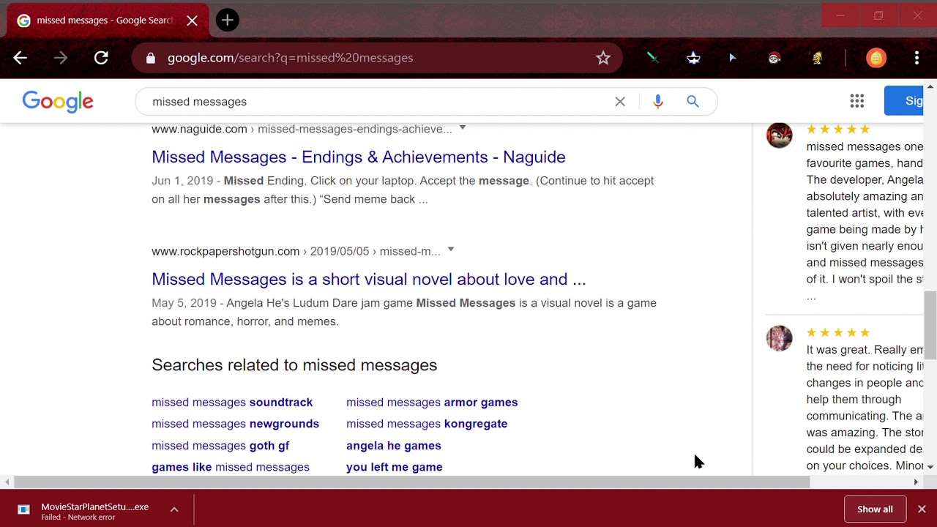Click the green sword extension icon

652,58
